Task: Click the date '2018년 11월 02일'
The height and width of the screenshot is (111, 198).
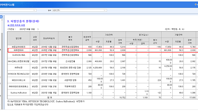Action: [x=49, y=80]
